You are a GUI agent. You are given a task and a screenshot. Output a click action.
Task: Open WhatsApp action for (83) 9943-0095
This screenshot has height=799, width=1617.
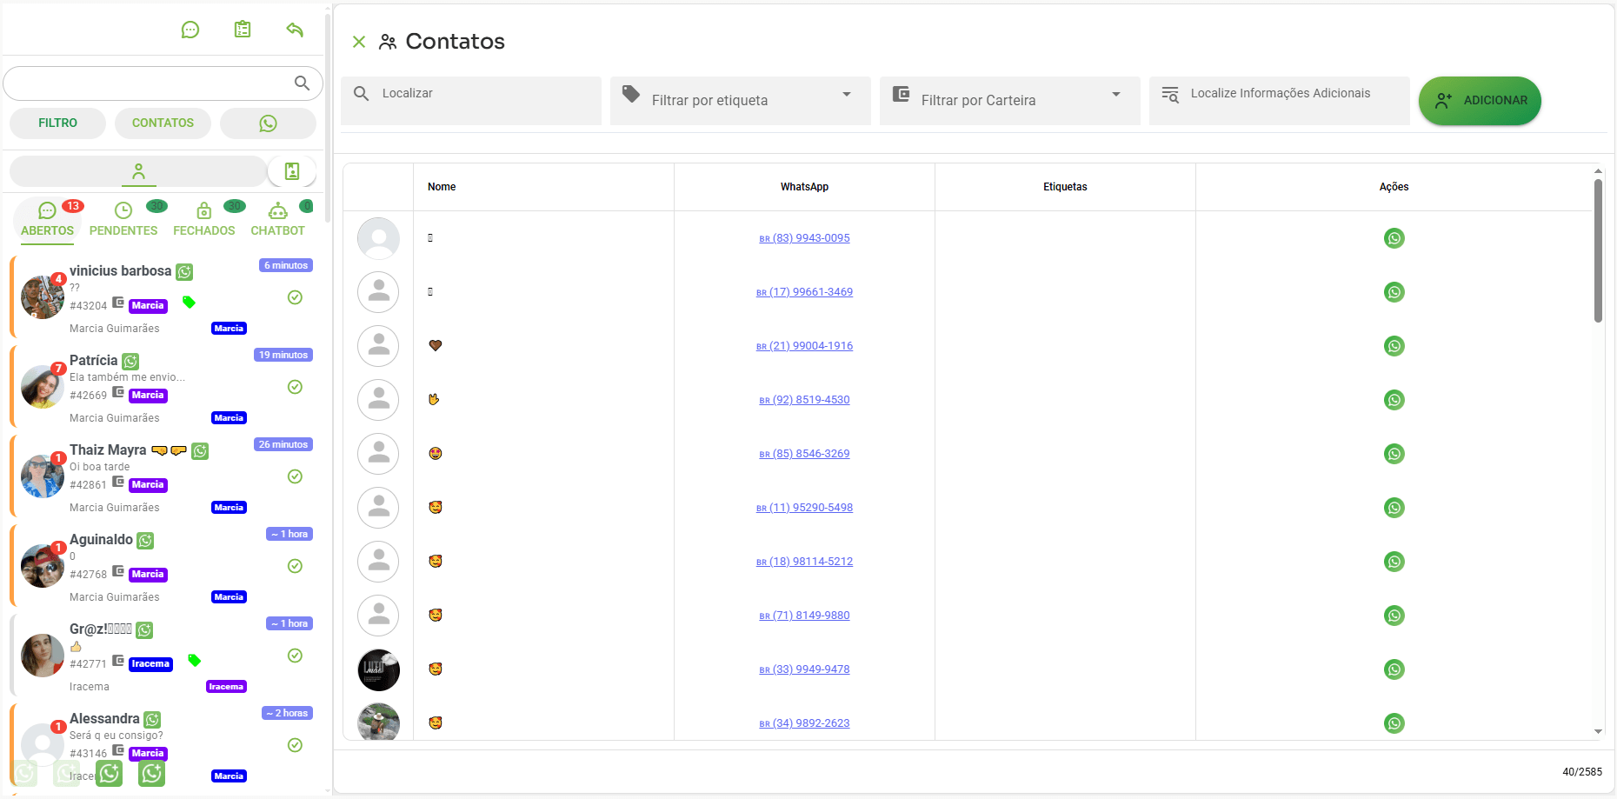coord(1394,238)
